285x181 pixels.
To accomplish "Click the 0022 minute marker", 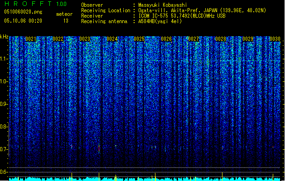I will tap(58, 39).
